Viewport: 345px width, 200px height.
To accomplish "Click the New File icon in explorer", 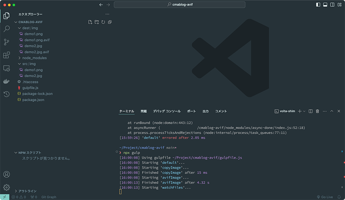I will pyautogui.click(x=90, y=22).
